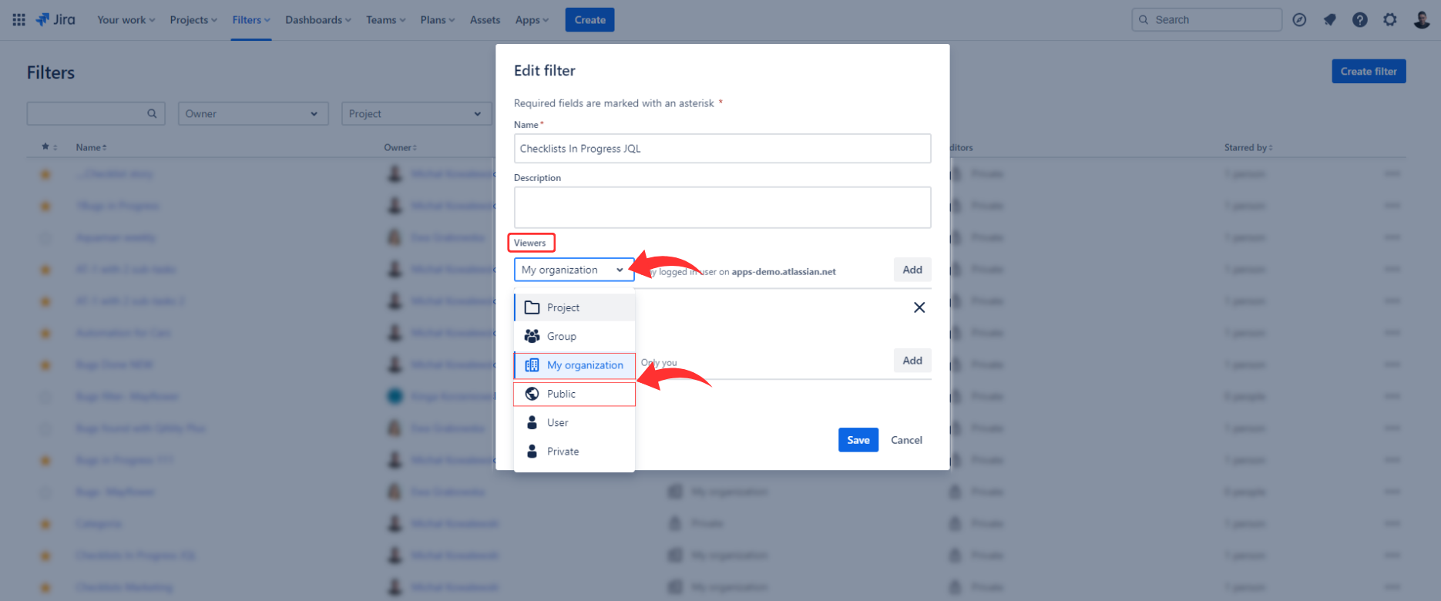
Task: Save the edited filter
Action: [858, 440]
